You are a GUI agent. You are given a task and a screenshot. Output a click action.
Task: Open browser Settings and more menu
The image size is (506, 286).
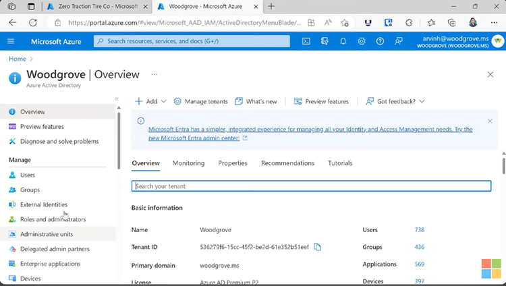coord(494,22)
